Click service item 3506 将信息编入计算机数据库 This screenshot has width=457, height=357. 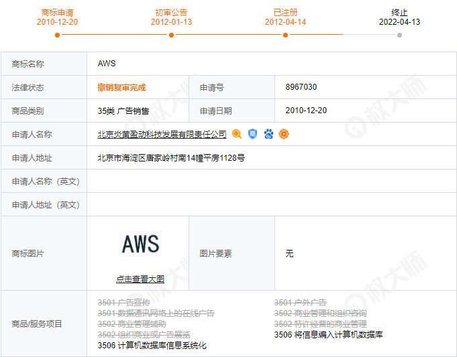(x=328, y=335)
